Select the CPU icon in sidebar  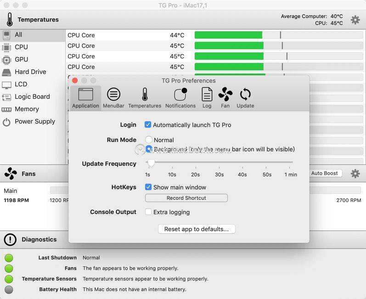click(6, 47)
